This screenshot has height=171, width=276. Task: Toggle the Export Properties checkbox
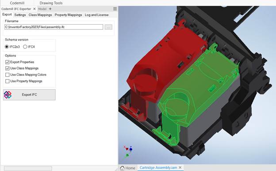click(x=7, y=62)
